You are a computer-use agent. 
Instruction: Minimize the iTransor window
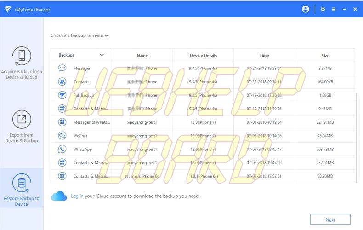(x=345, y=10)
